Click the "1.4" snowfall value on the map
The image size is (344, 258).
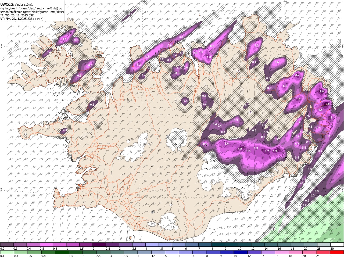coord(285,86)
